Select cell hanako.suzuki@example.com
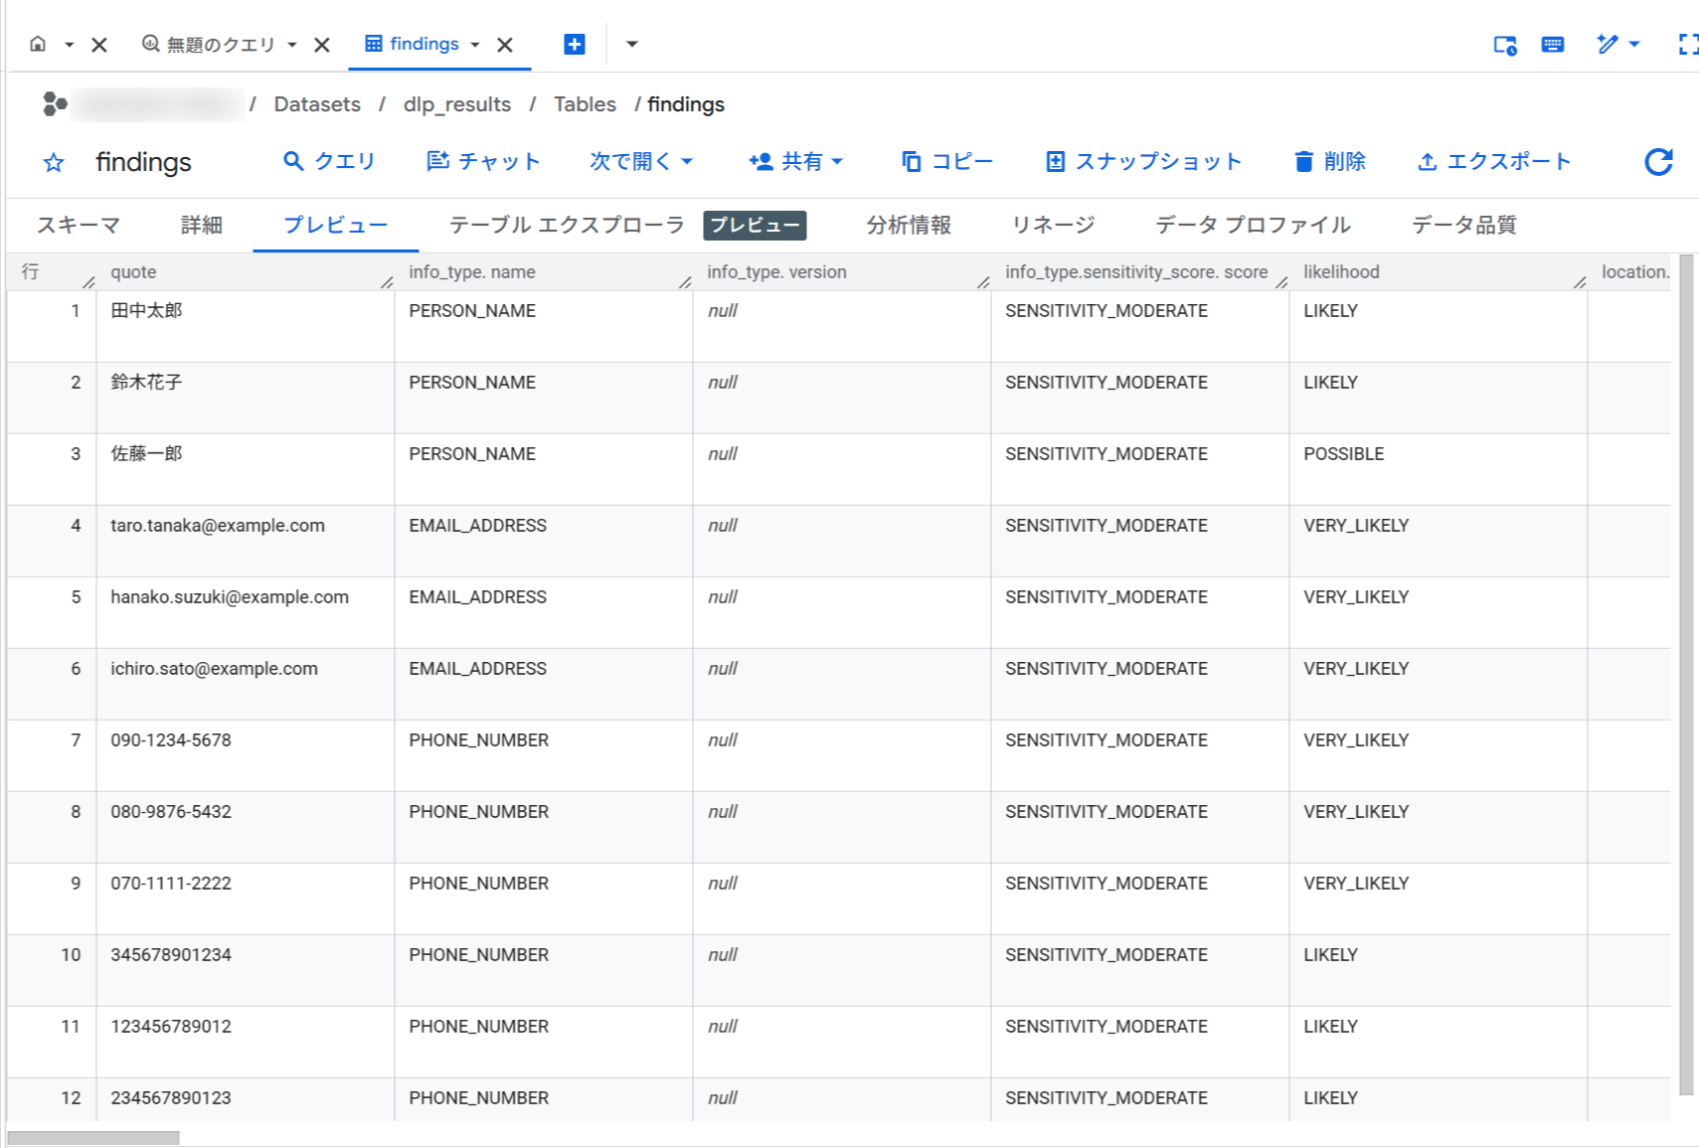Image resolution: width=1699 pixels, height=1148 pixels. click(x=246, y=612)
